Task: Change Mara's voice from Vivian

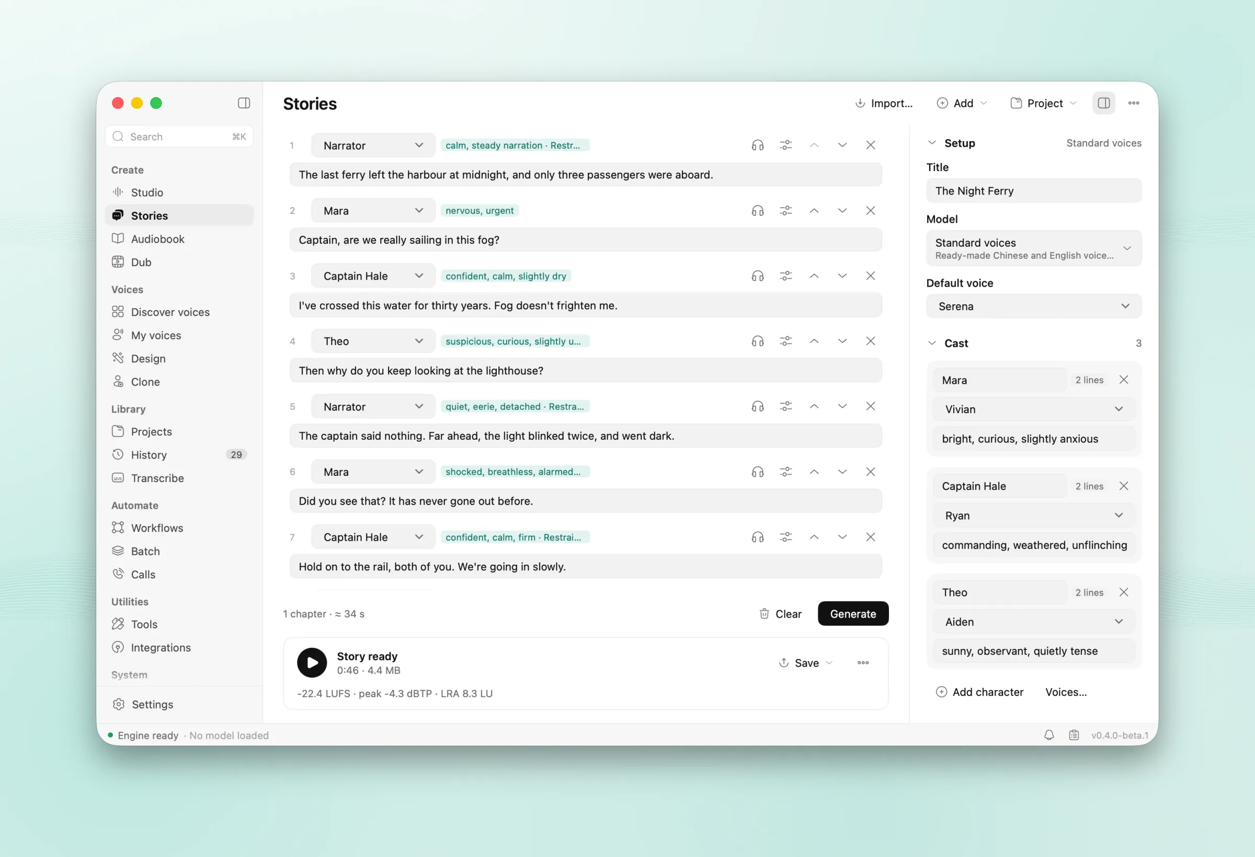Action: coord(1034,409)
